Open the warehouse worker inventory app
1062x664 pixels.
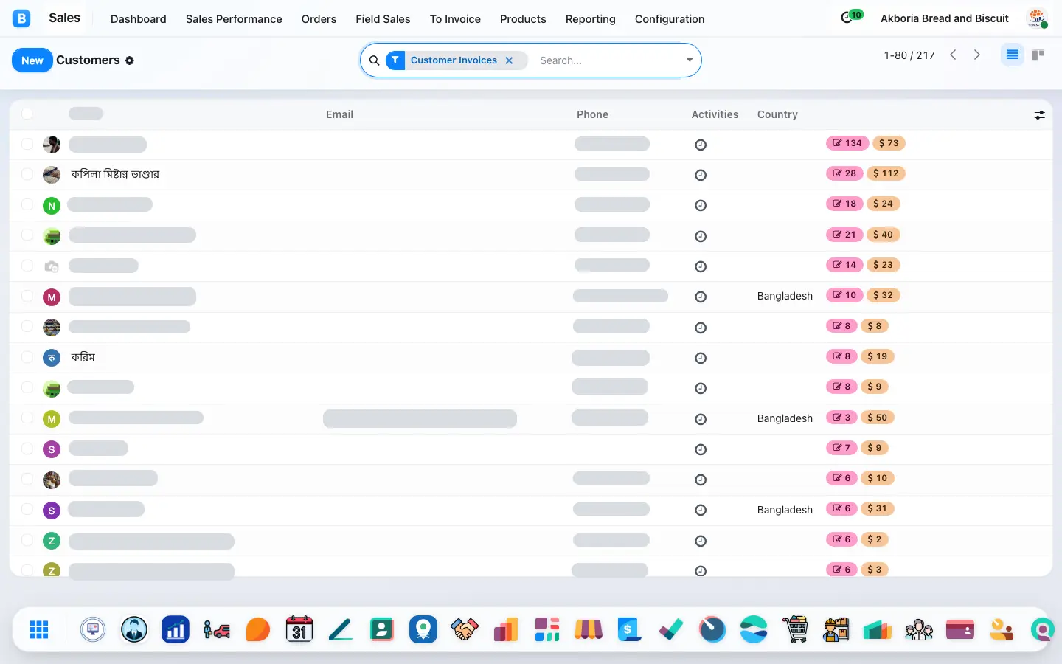[x=836, y=629]
